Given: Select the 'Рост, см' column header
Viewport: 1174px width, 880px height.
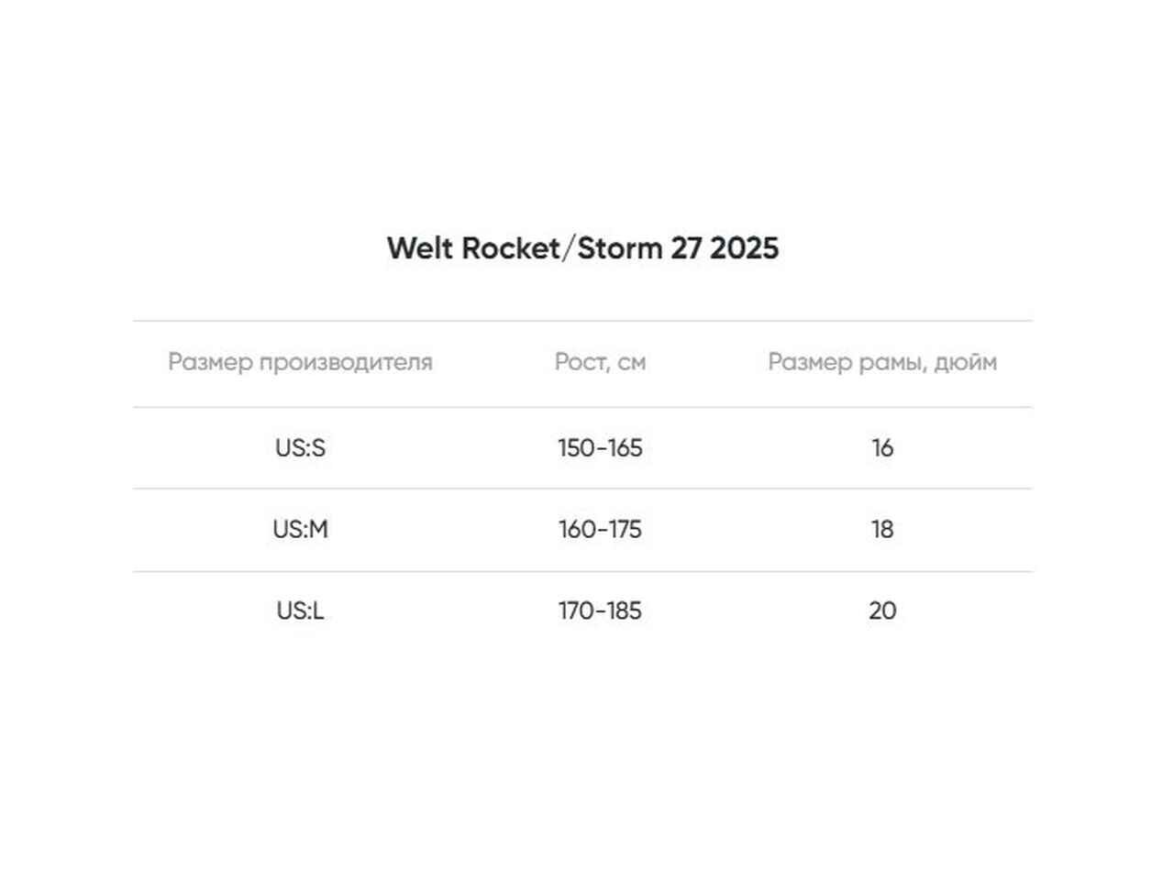Looking at the screenshot, I should tap(600, 362).
